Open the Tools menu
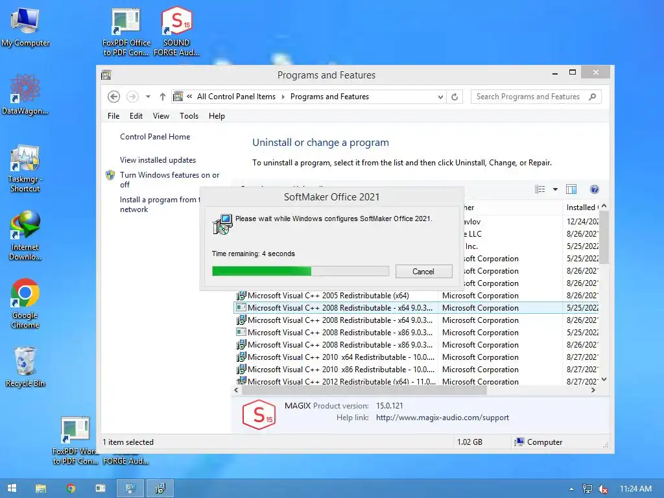The image size is (664, 498). coord(189,116)
